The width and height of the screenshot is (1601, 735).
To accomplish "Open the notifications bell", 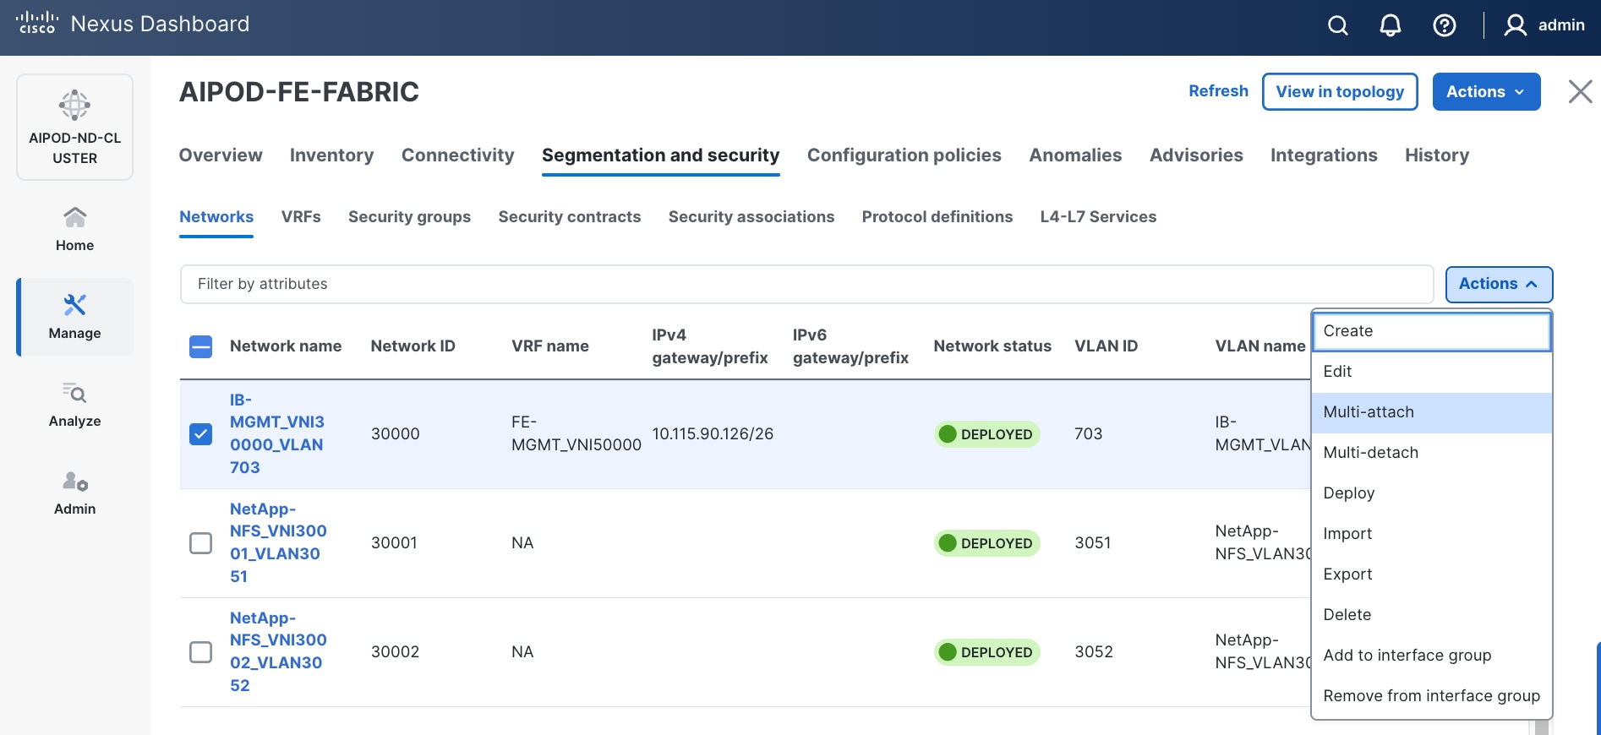I will click(1390, 25).
